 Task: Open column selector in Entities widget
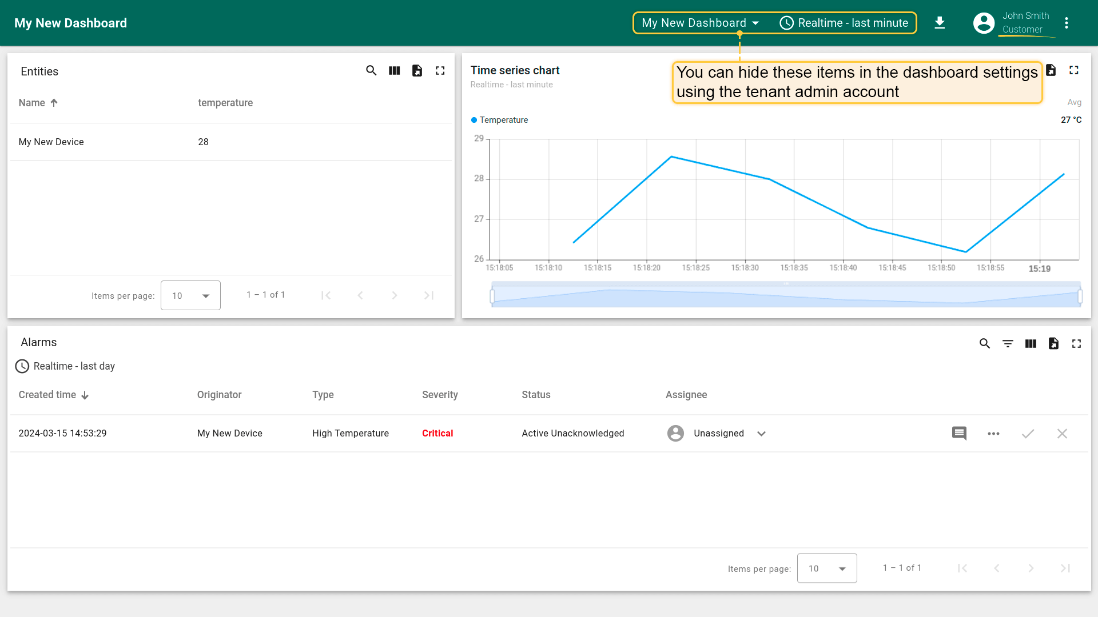[x=395, y=71]
